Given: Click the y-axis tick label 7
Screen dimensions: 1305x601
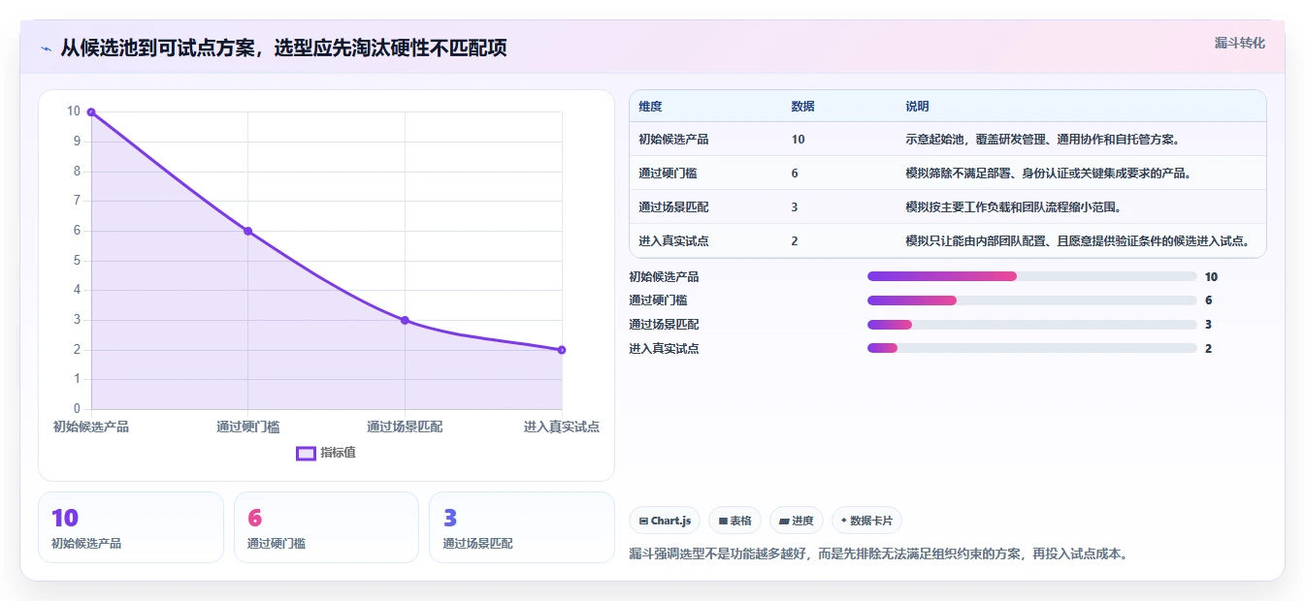Looking at the screenshot, I should tap(77, 201).
